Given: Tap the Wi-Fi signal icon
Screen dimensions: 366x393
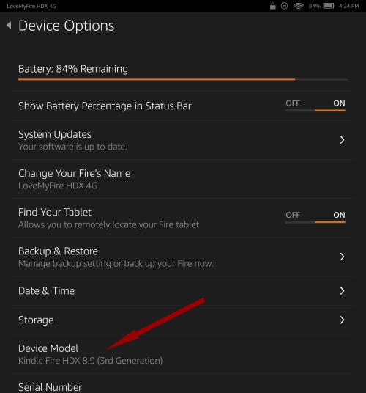Looking at the screenshot, I should 298,6.
